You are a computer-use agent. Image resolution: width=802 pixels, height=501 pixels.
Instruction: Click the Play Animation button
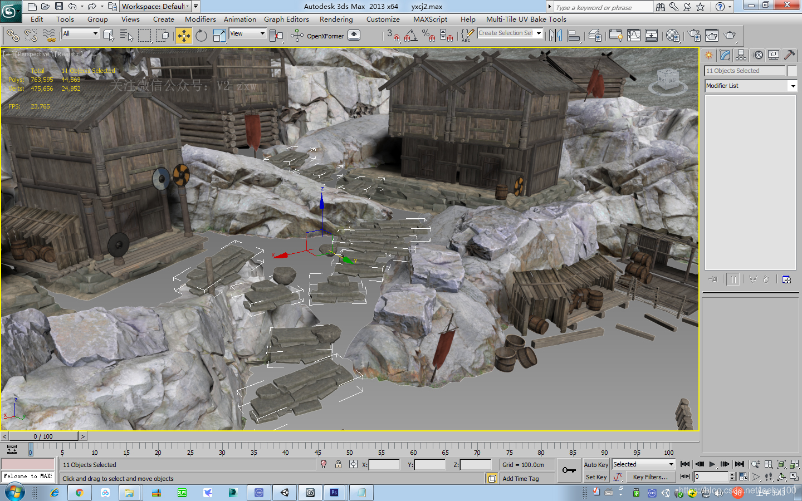pos(712,464)
